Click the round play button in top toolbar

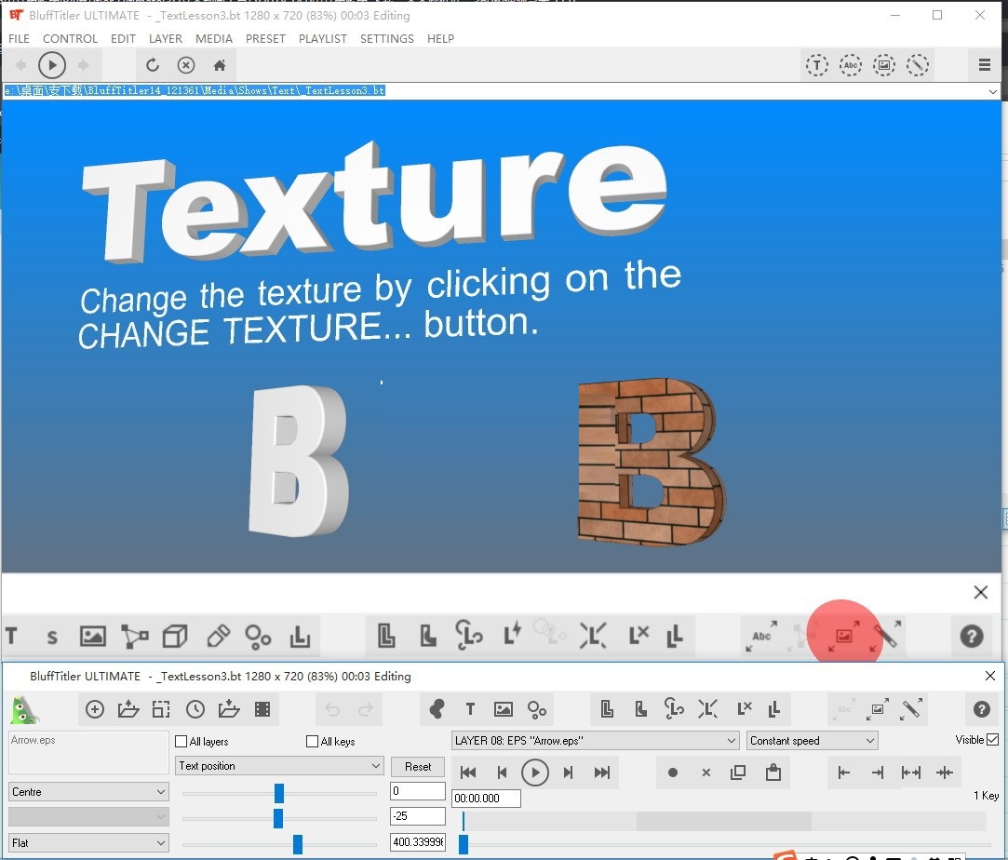coord(52,65)
